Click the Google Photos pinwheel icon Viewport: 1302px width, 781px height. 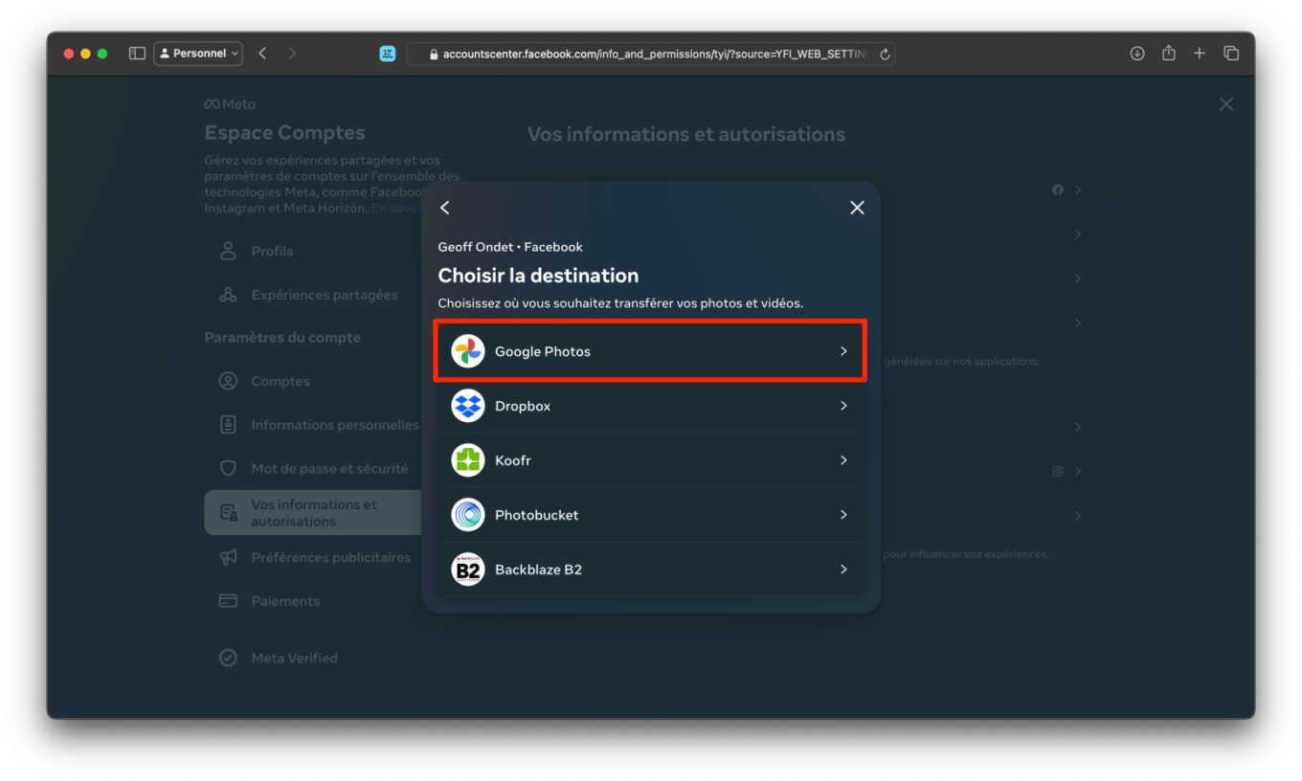(x=468, y=351)
